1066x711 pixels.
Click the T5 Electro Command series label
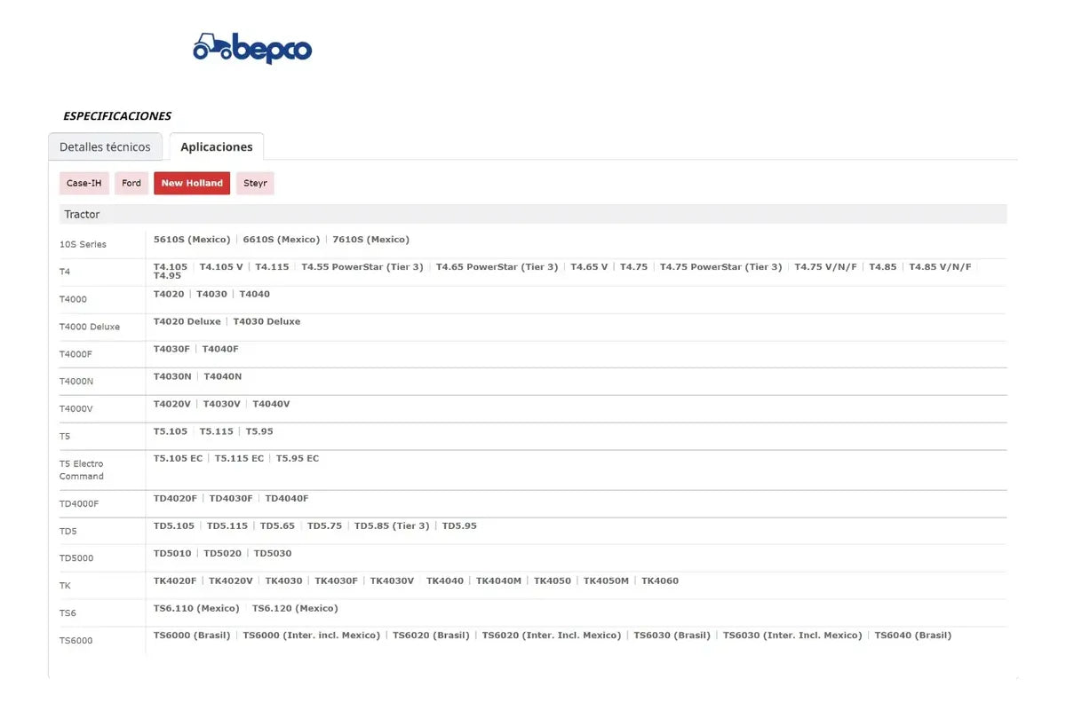click(82, 470)
